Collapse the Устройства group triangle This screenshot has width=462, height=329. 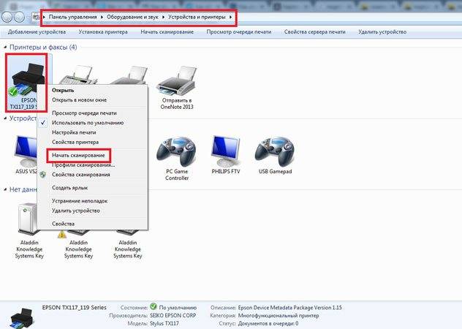[x=5, y=118]
